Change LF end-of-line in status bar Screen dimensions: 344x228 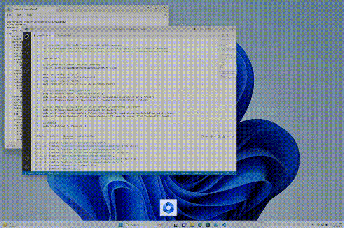click(x=205, y=173)
